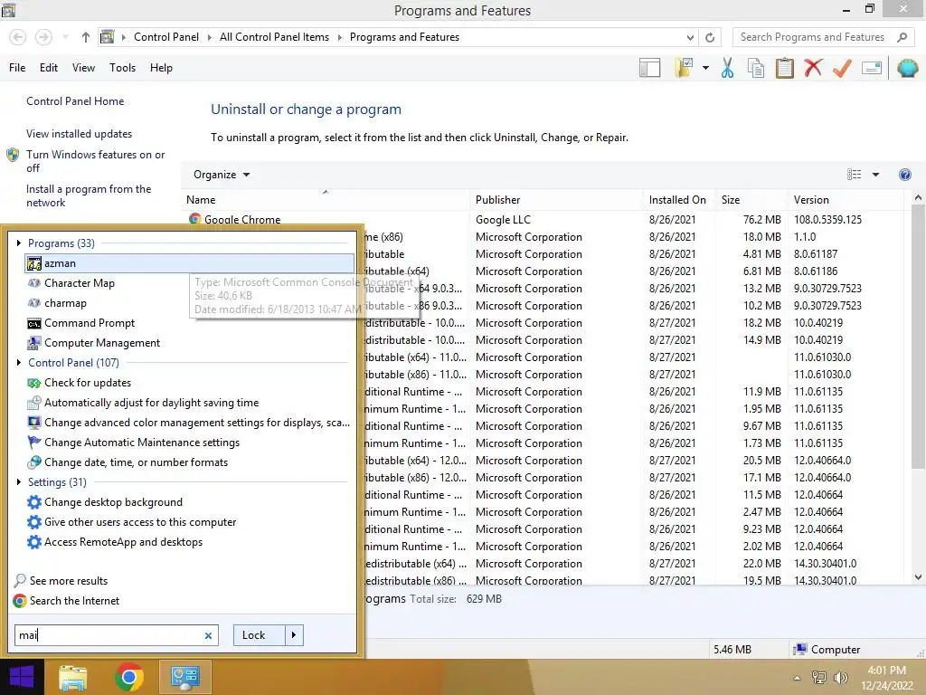This screenshot has height=695, width=926.
Task: Open the Help menu
Action: pyautogui.click(x=161, y=68)
